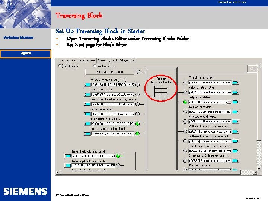Click cyan output connector for Setpoint available
268x201 pixels.
pos(236,102)
